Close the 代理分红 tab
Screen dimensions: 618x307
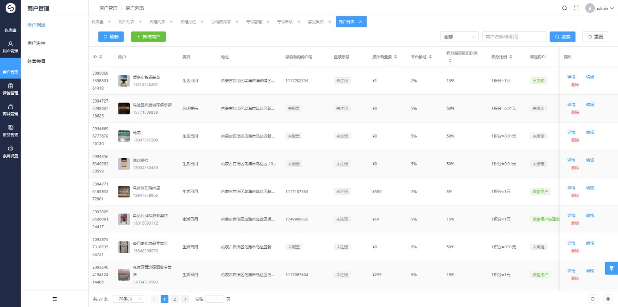pyautogui.click(x=202, y=22)
